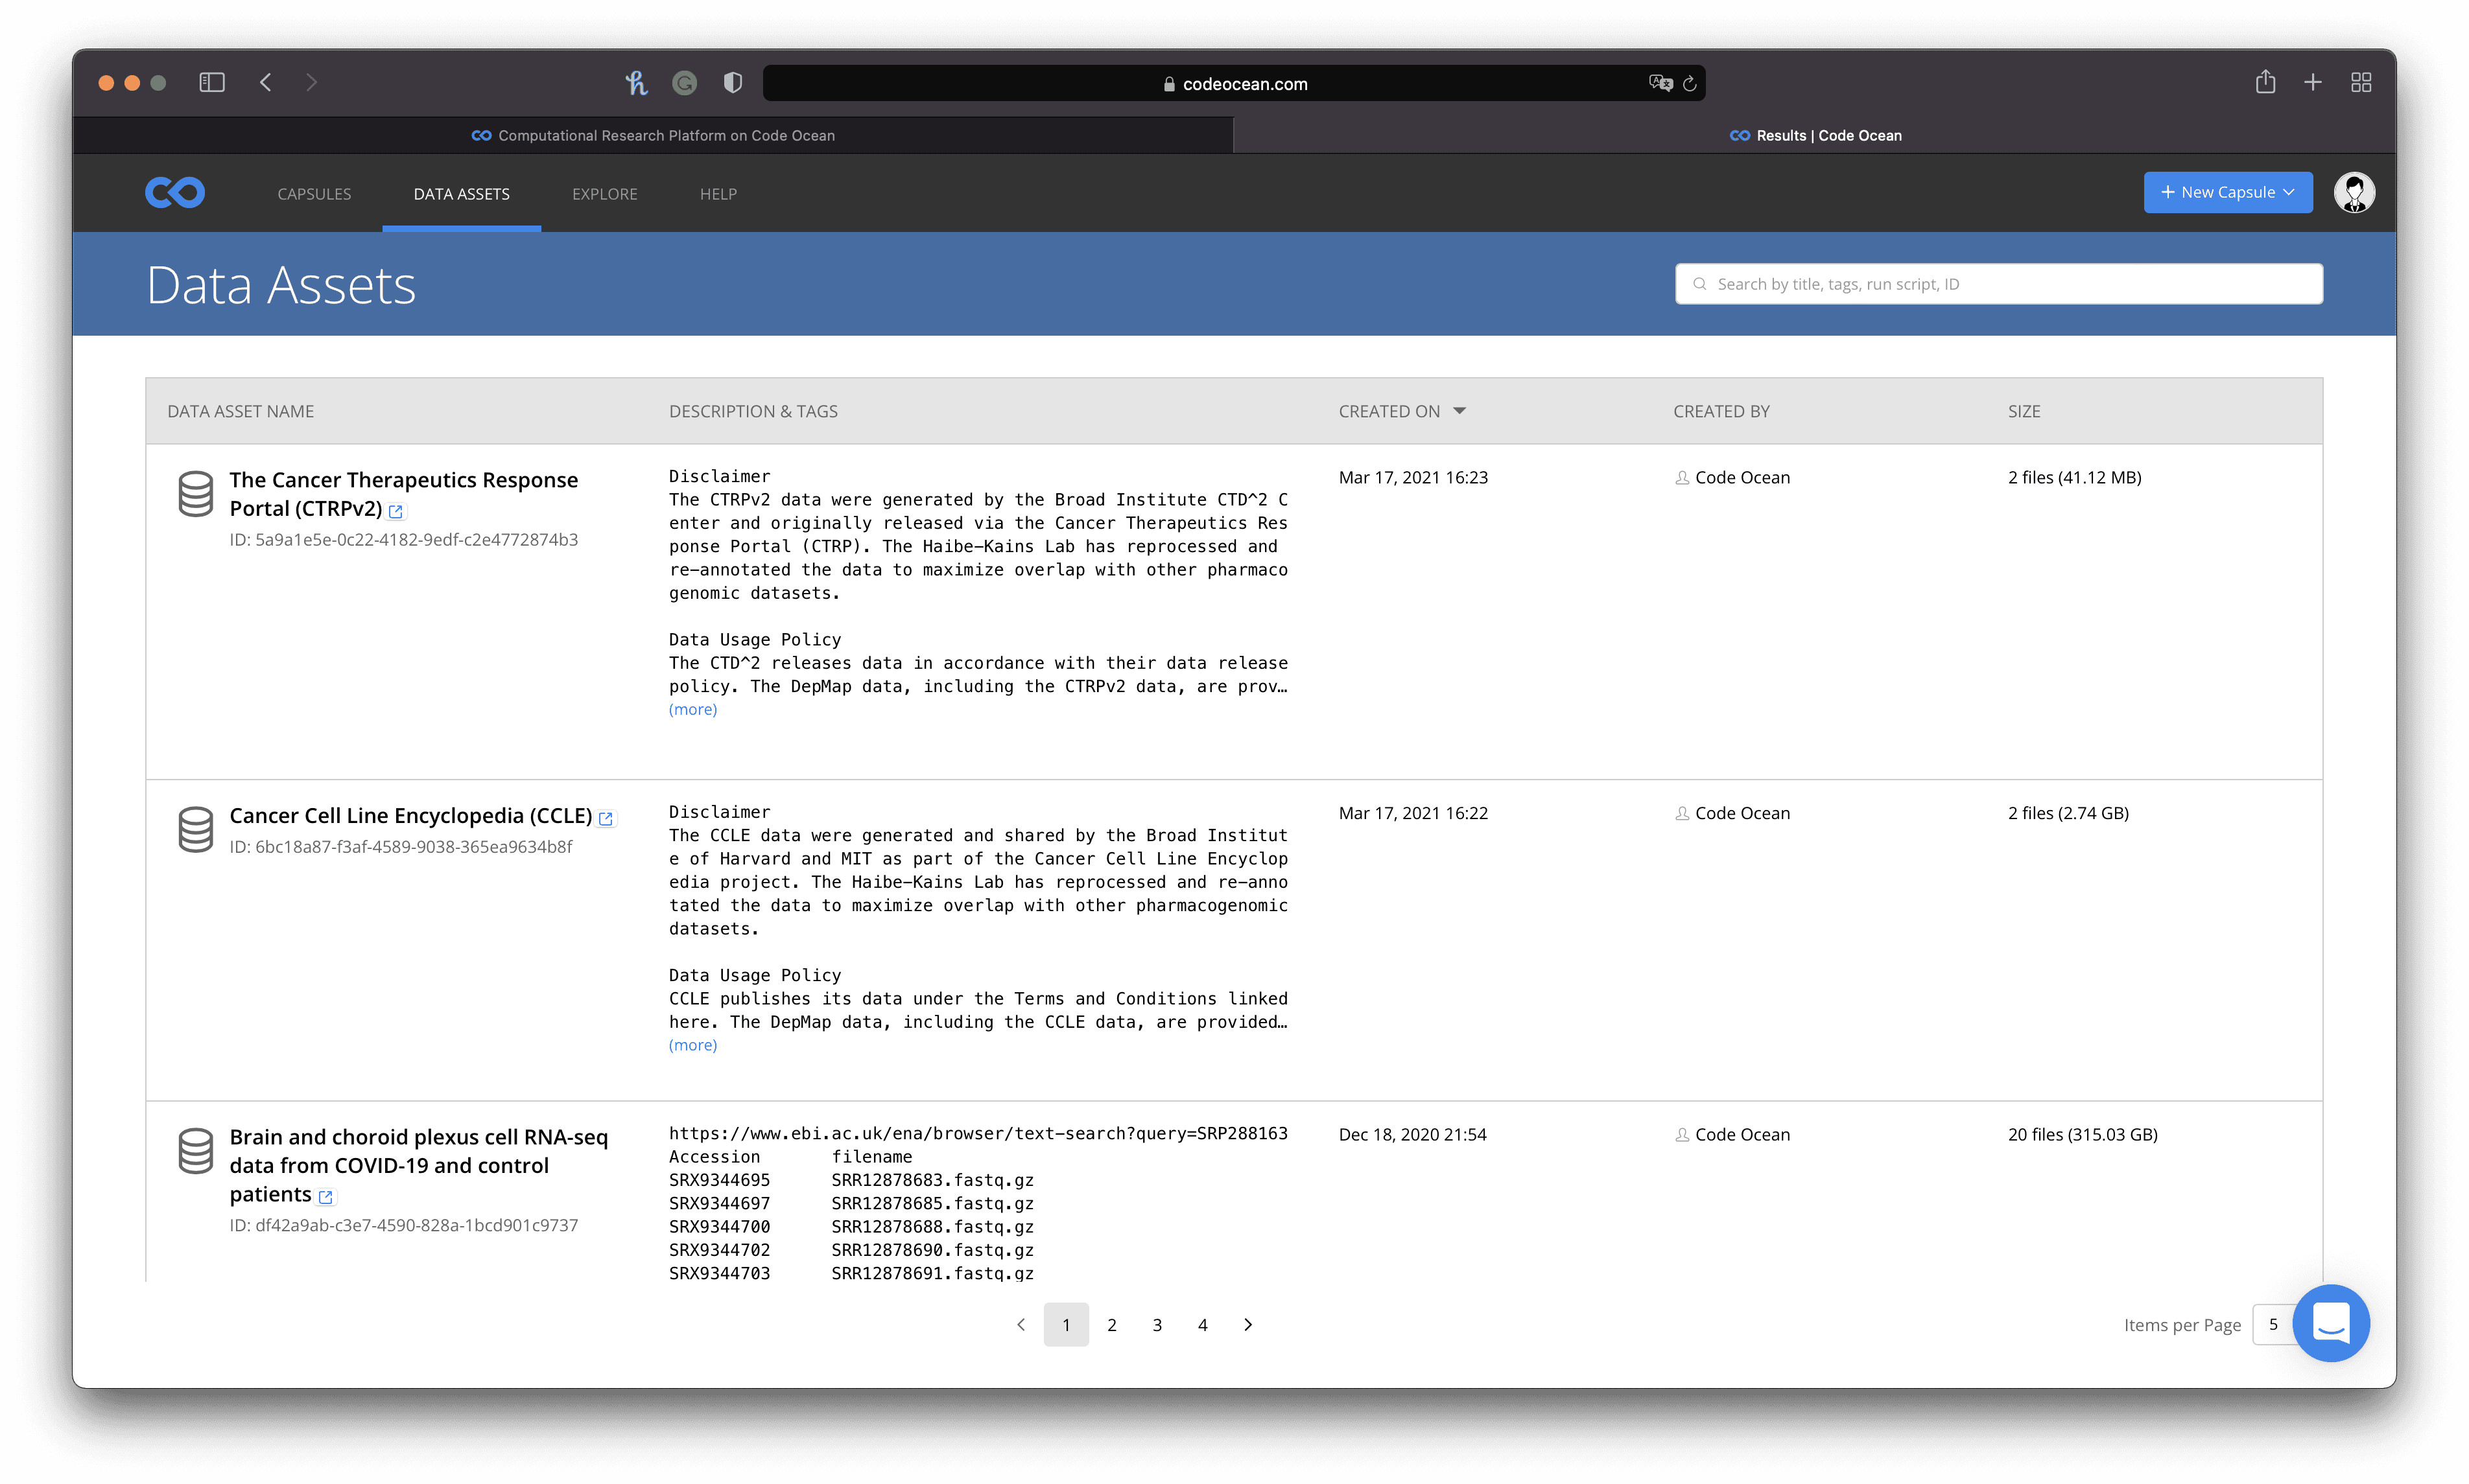The image size is (2469, 1484).
Task: Open the Intercom chat bubble
Action: 2330,1323
